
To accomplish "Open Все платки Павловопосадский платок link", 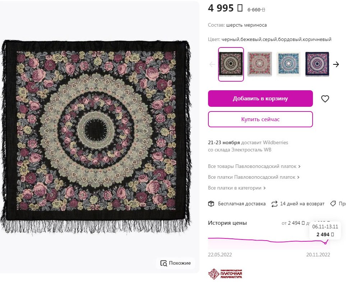I will (254, 177).
